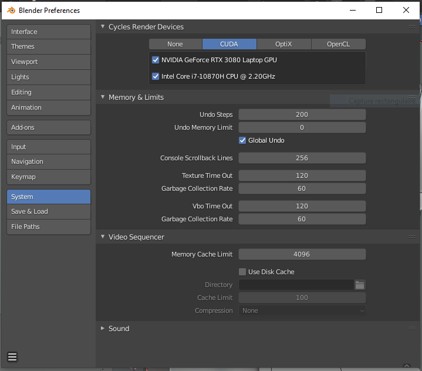
Task: Select None as render device type
Action: click(175, 44)
